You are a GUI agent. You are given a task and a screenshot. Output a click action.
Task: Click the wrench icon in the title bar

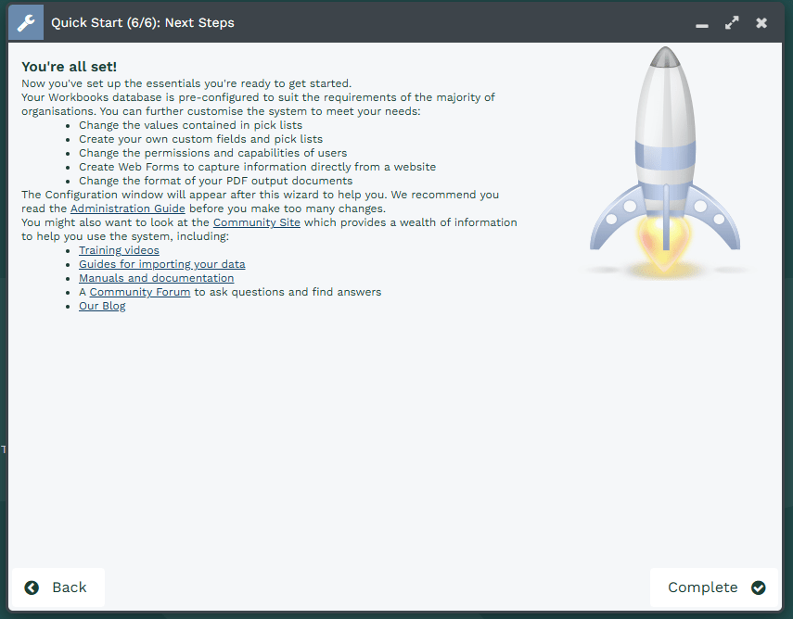[26, 23]
